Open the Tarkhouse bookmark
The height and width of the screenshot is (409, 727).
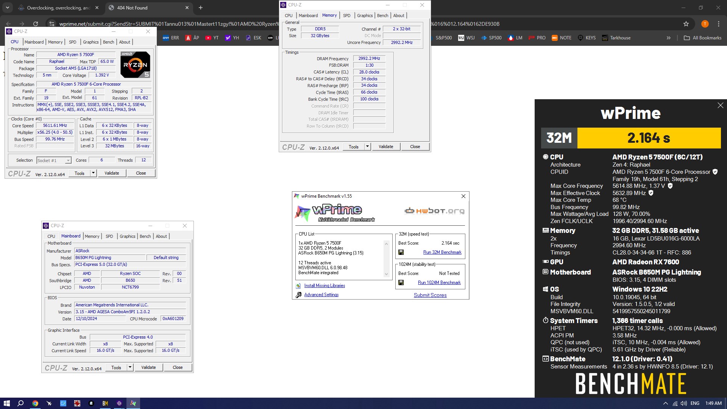coord(616,38)
